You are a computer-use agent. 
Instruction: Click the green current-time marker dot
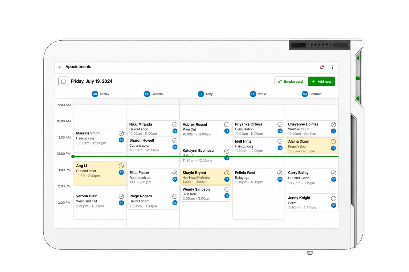coord(73,156)
